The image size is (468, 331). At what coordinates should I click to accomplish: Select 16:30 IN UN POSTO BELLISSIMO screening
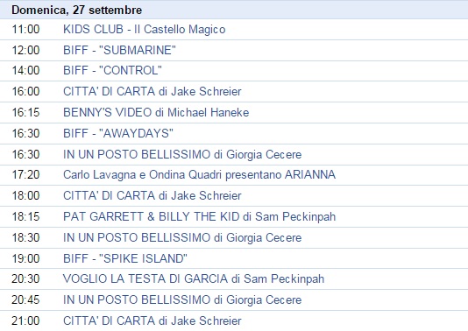click(182, 154)
